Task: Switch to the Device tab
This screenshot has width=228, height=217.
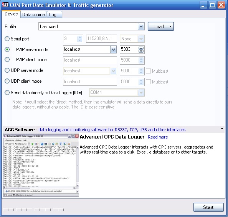Action: [11, 14]
